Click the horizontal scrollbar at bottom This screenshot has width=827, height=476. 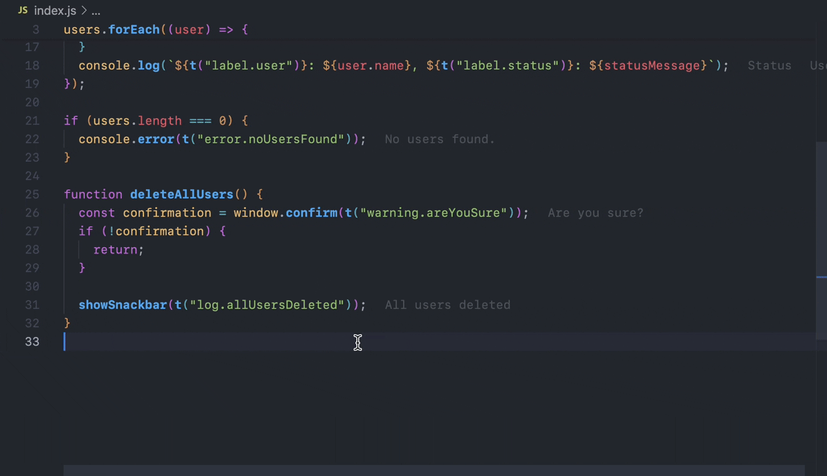[x=434, y=470]
